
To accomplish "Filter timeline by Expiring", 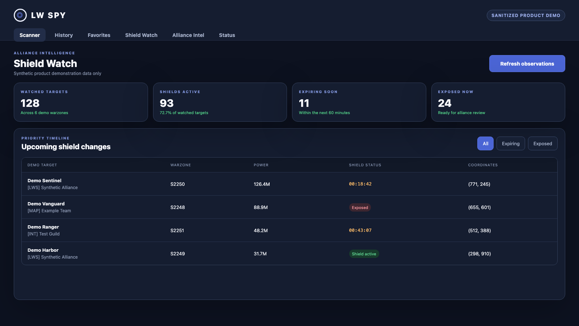I will point(511,143).
